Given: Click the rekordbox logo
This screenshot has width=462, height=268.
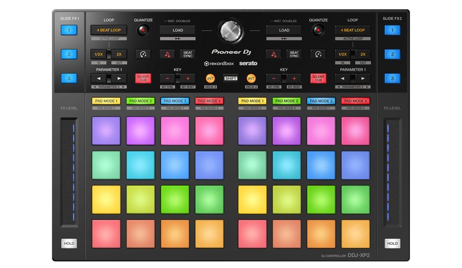Looking at the screenshot, I should [219, 63].
